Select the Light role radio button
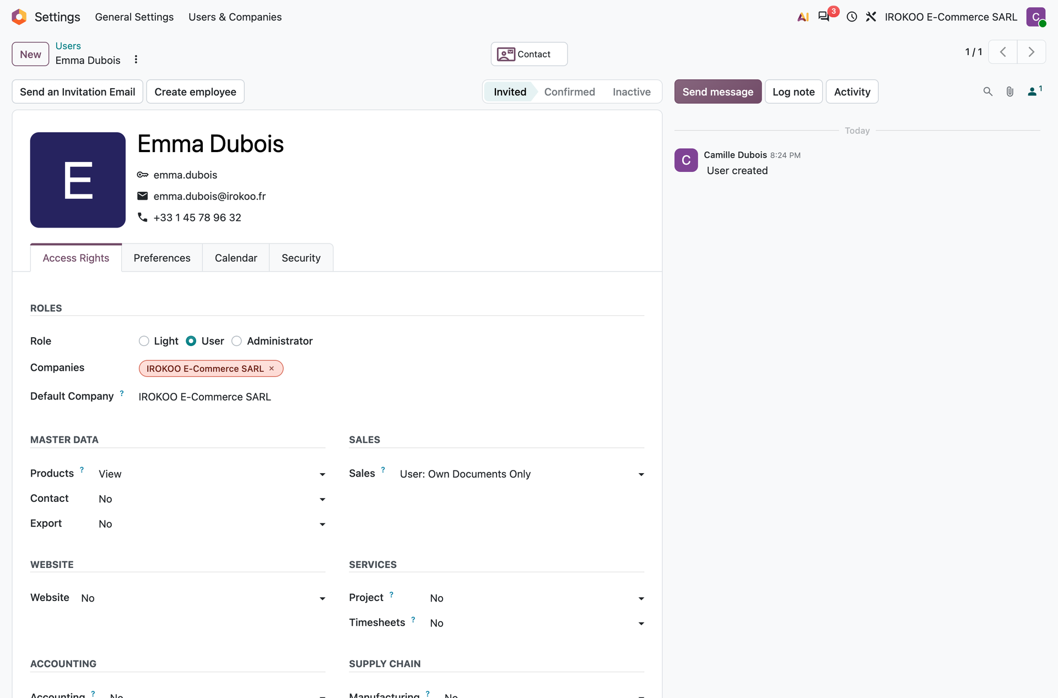Viewport: 1058px width, 698px height. (144, 341)
